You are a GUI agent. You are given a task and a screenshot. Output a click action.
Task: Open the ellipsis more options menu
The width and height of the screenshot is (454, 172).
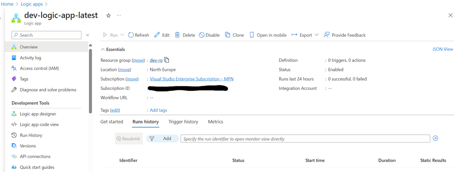point(119,15)
